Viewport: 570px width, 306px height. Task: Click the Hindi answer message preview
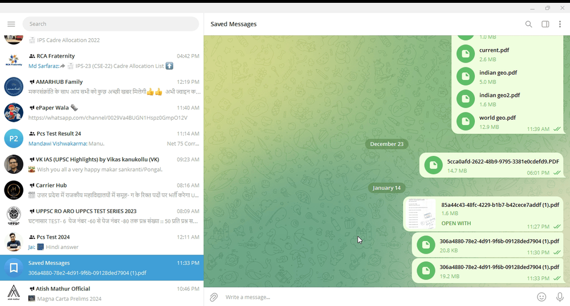pyautogui.click(x=62, y=247)
